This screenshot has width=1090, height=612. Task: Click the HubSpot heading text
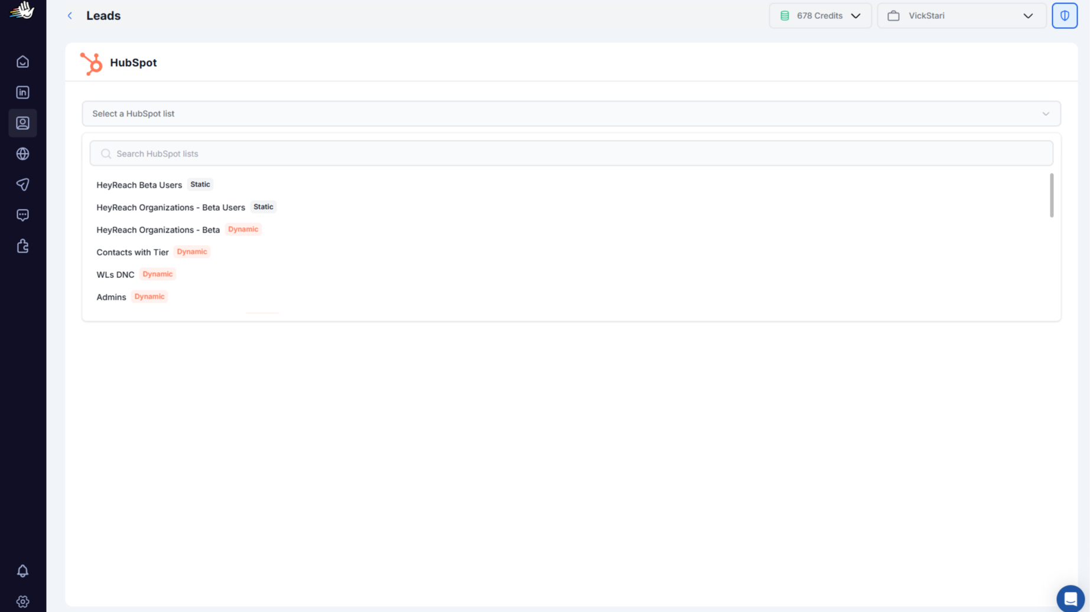coord(134,63)
